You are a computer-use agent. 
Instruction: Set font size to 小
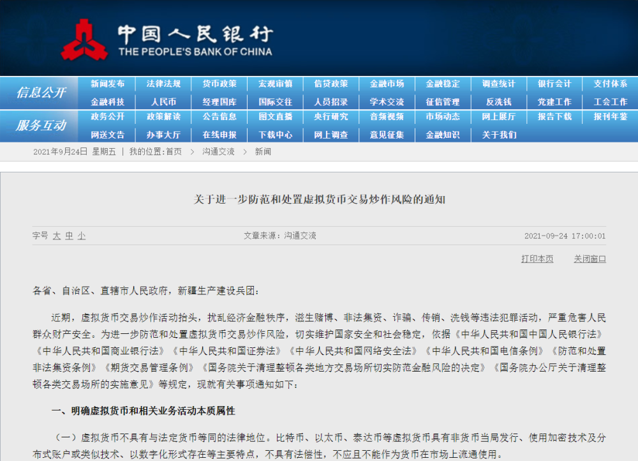pos(81,236)
